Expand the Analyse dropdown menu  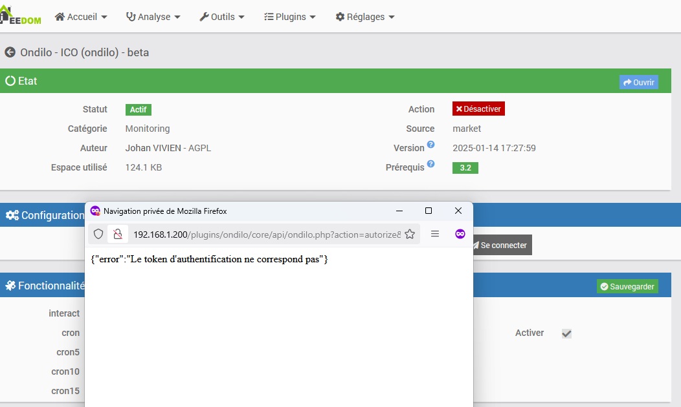(x=153, y=17)
